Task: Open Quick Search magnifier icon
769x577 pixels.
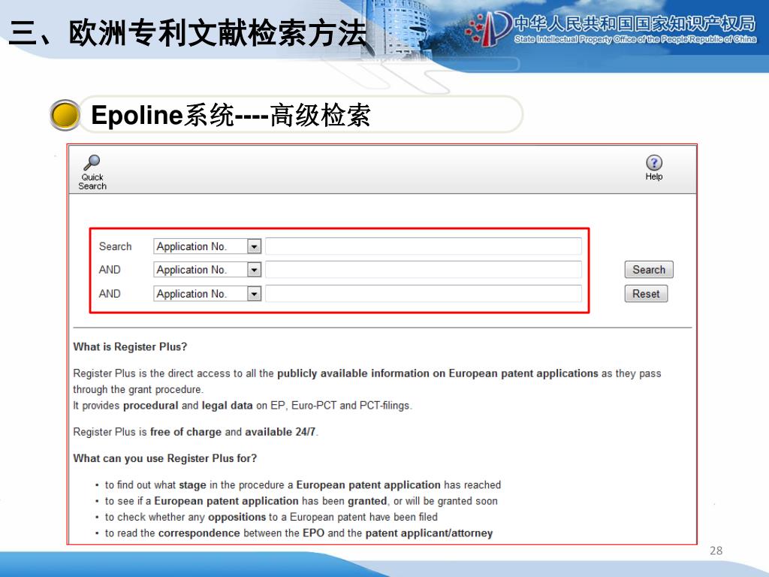Action: pyautogui.click(x=92, y=162)
